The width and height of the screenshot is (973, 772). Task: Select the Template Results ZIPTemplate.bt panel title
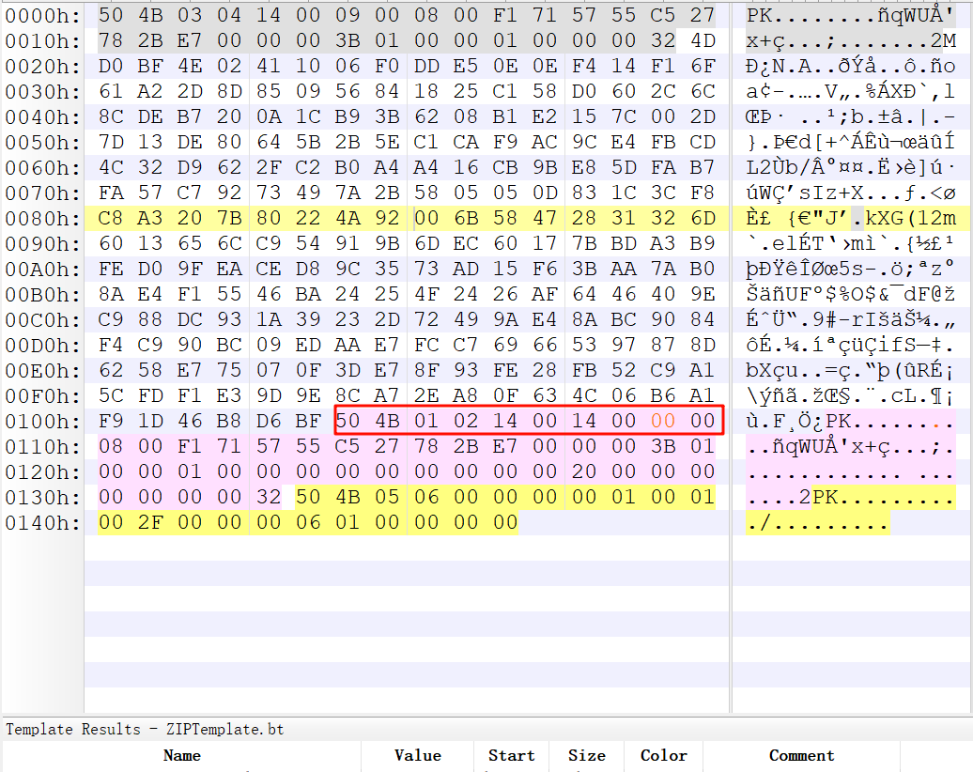coord(145,729)
